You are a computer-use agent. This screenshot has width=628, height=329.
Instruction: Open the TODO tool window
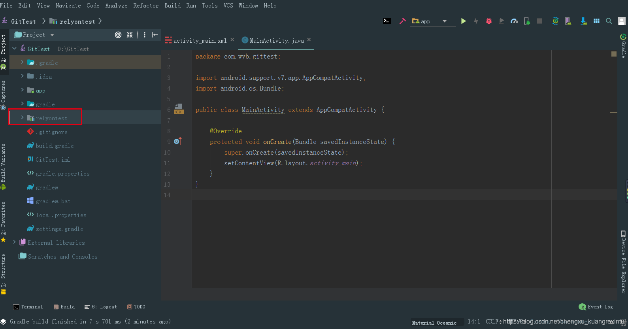(136, 307)
